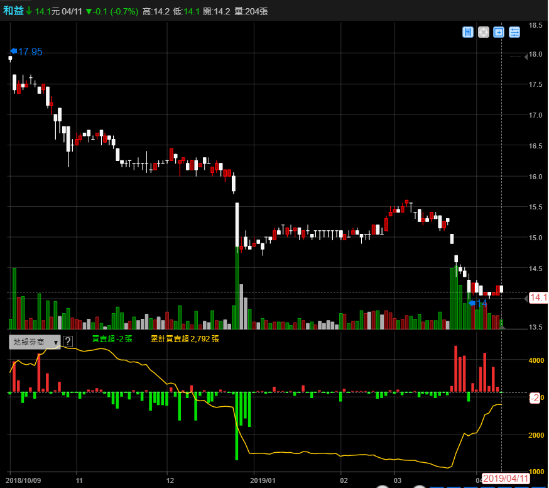Viewport: 549px width, 488px height.
Task: Click the 和益 stock name in header
Action: [13, 11]
